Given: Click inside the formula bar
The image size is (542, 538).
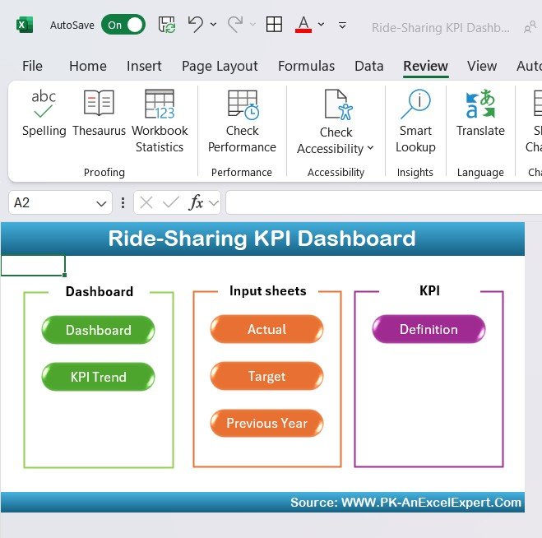Looking at the screenshot, I should [384, 202].
